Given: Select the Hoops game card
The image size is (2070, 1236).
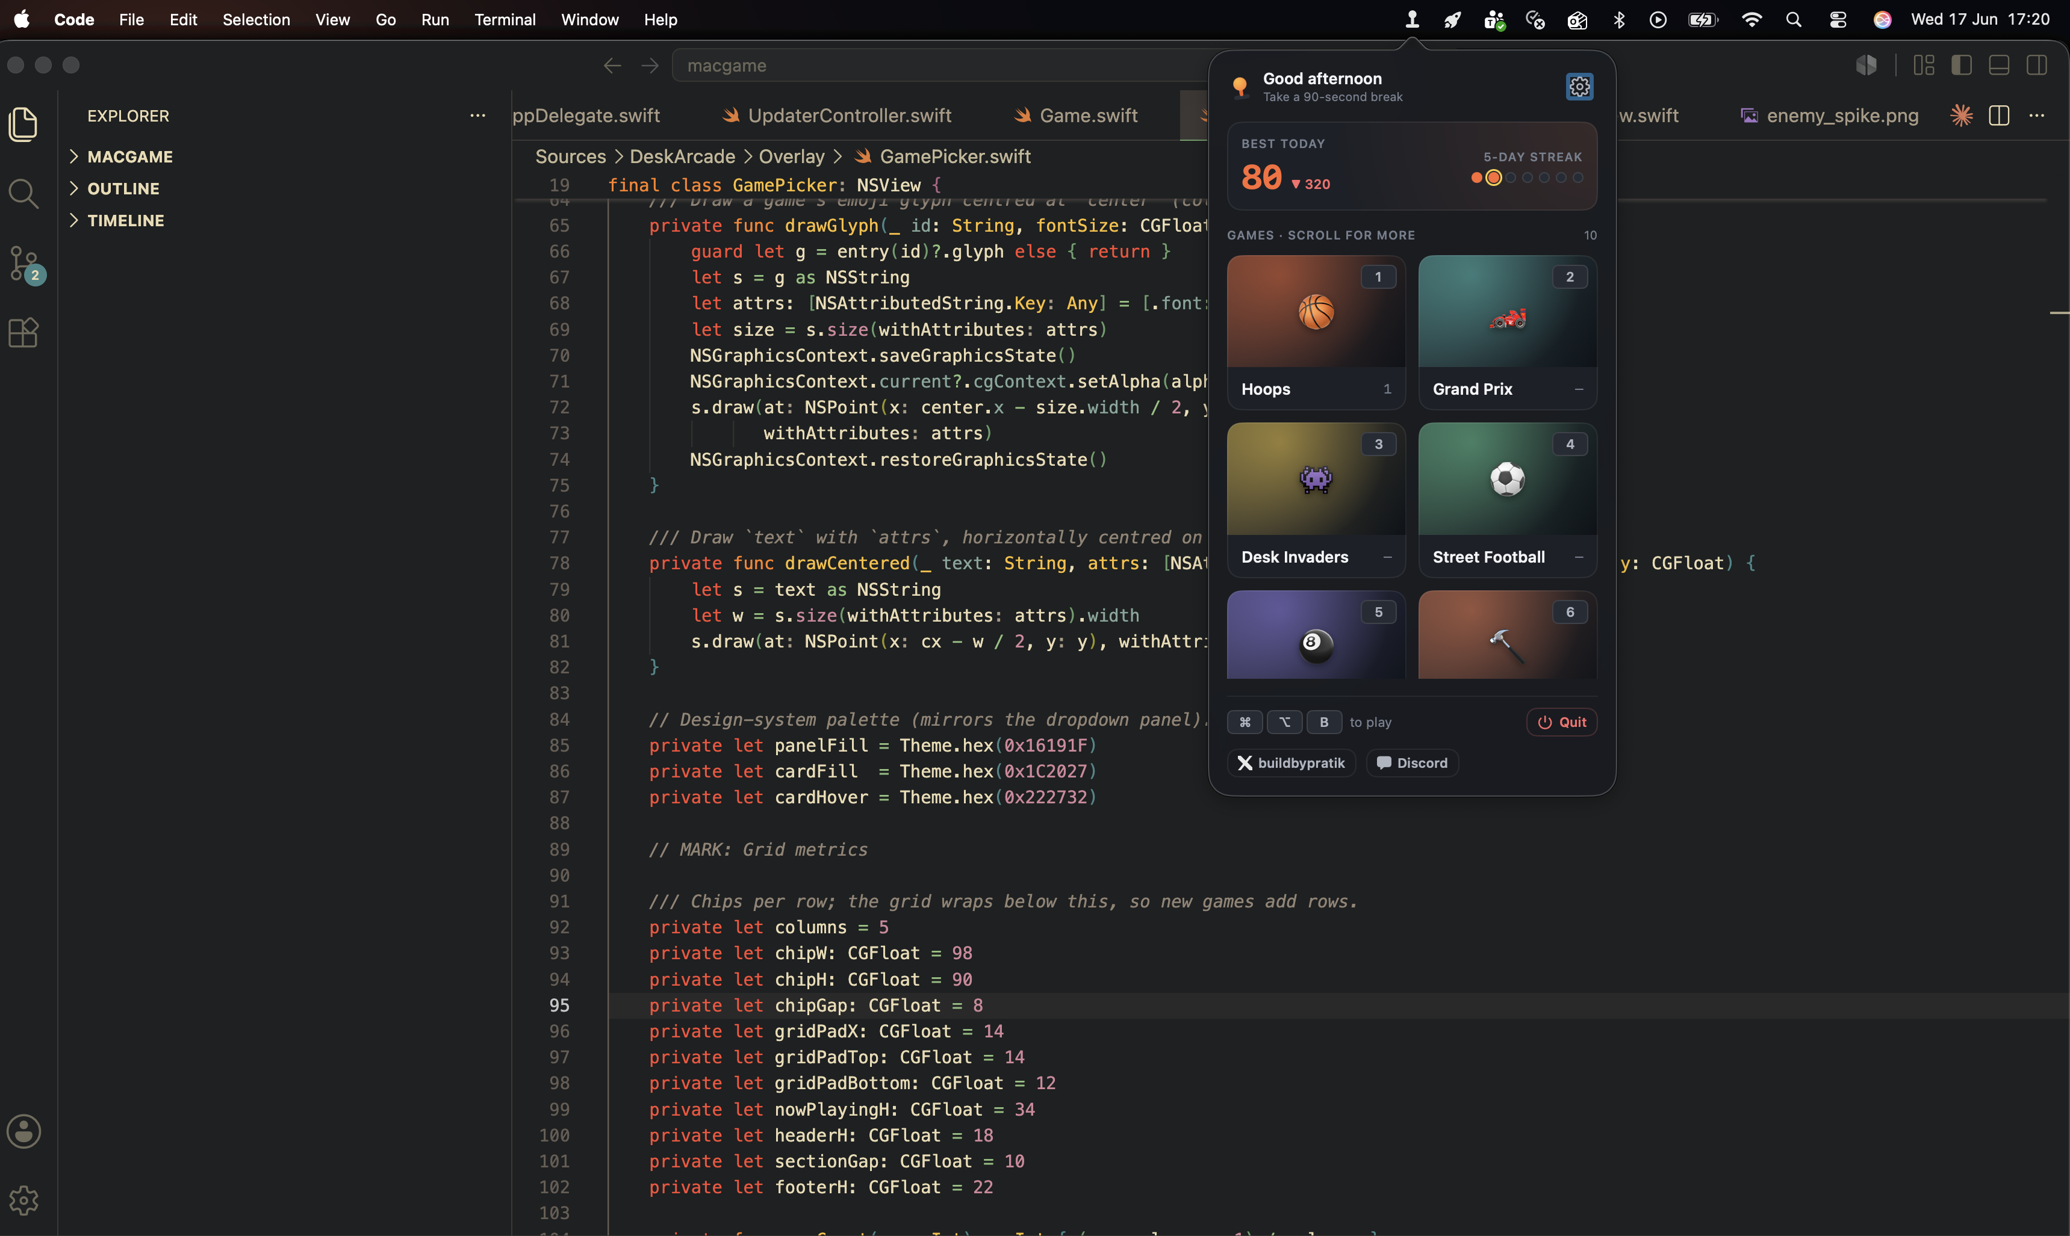Looking at the screenshot, I should point(1316,332).
